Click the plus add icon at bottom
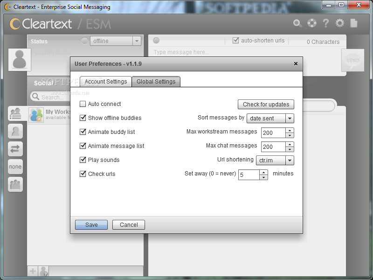 click(33, 271)
